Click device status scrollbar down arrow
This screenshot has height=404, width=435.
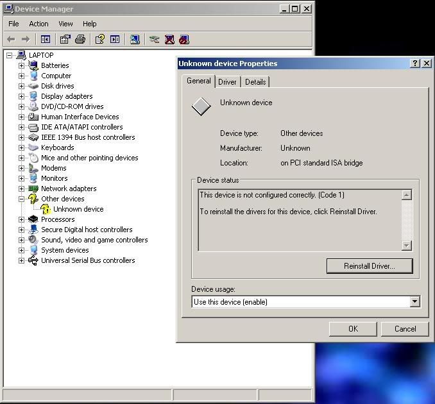406,246
